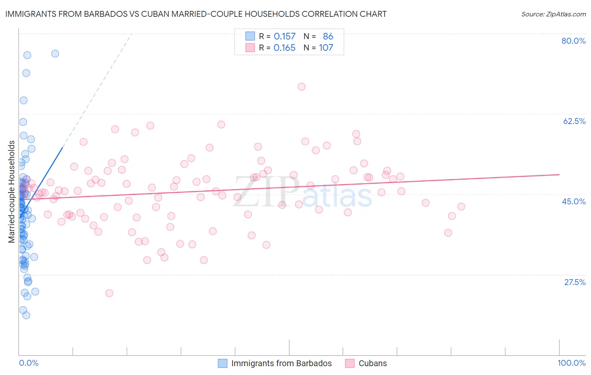This screenshot has height=375, width=591.
Task: Click the pink Cubans legend swatch
Action: (350, 363)
